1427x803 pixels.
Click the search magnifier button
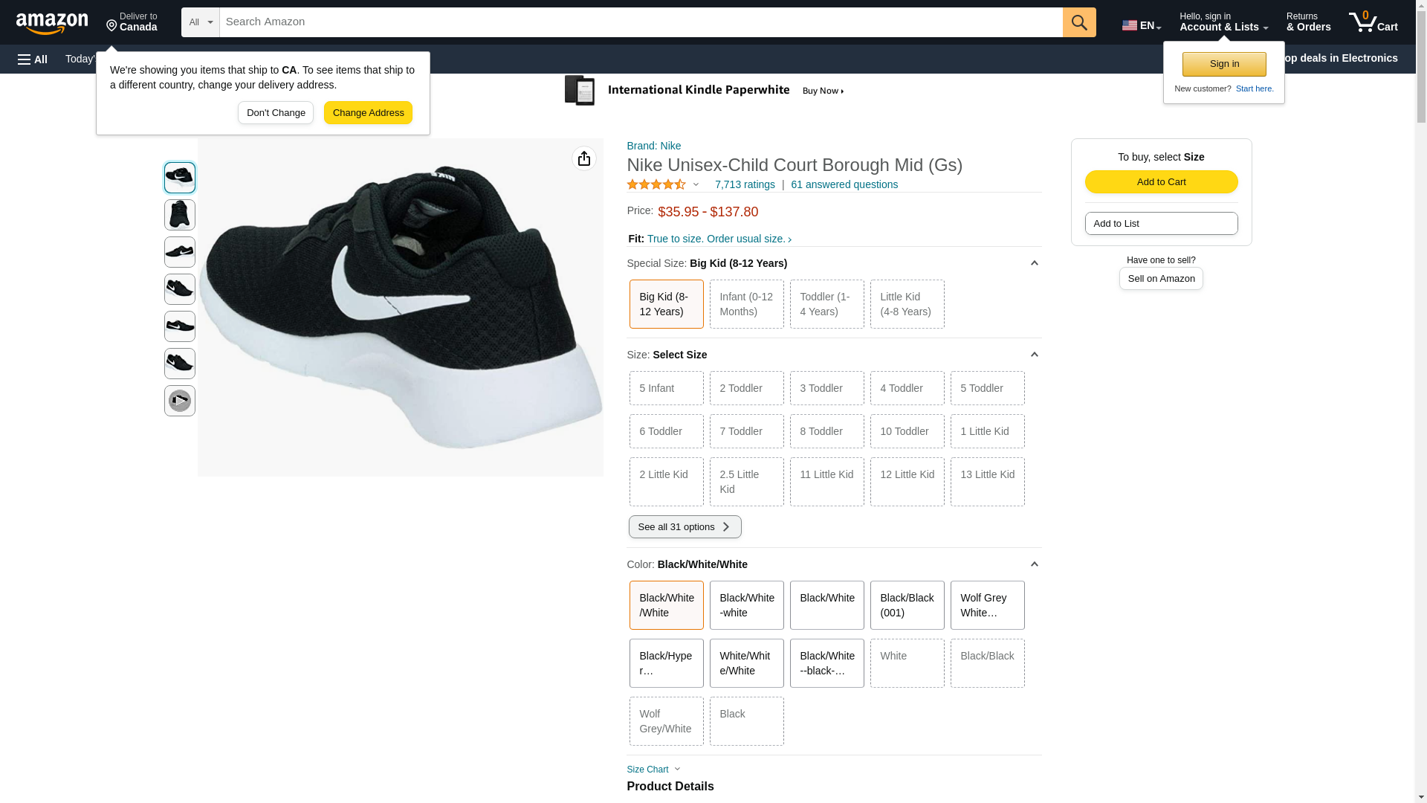[1079, 22]
